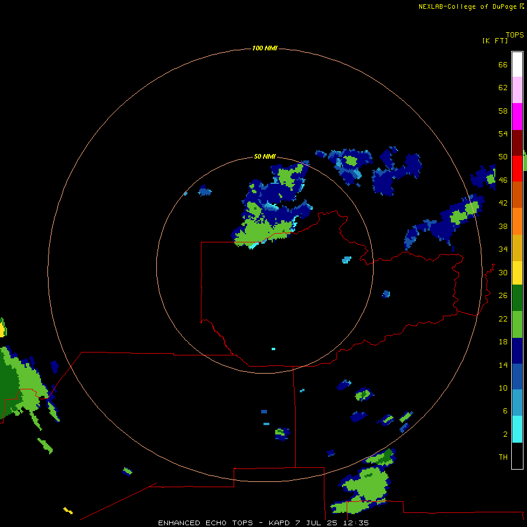Click the 34 legend value
Image resolution: width=527 pixels, height=527 pixels.
503,249
